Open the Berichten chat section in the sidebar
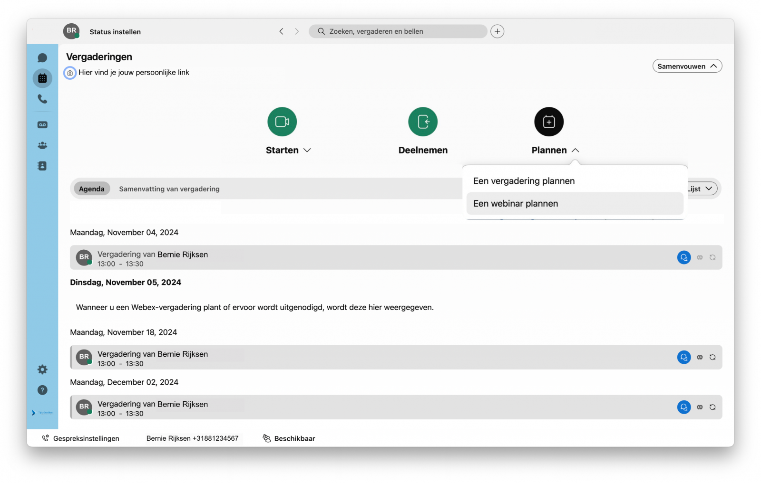The image size is (761, 483). (x=42, y=57)
